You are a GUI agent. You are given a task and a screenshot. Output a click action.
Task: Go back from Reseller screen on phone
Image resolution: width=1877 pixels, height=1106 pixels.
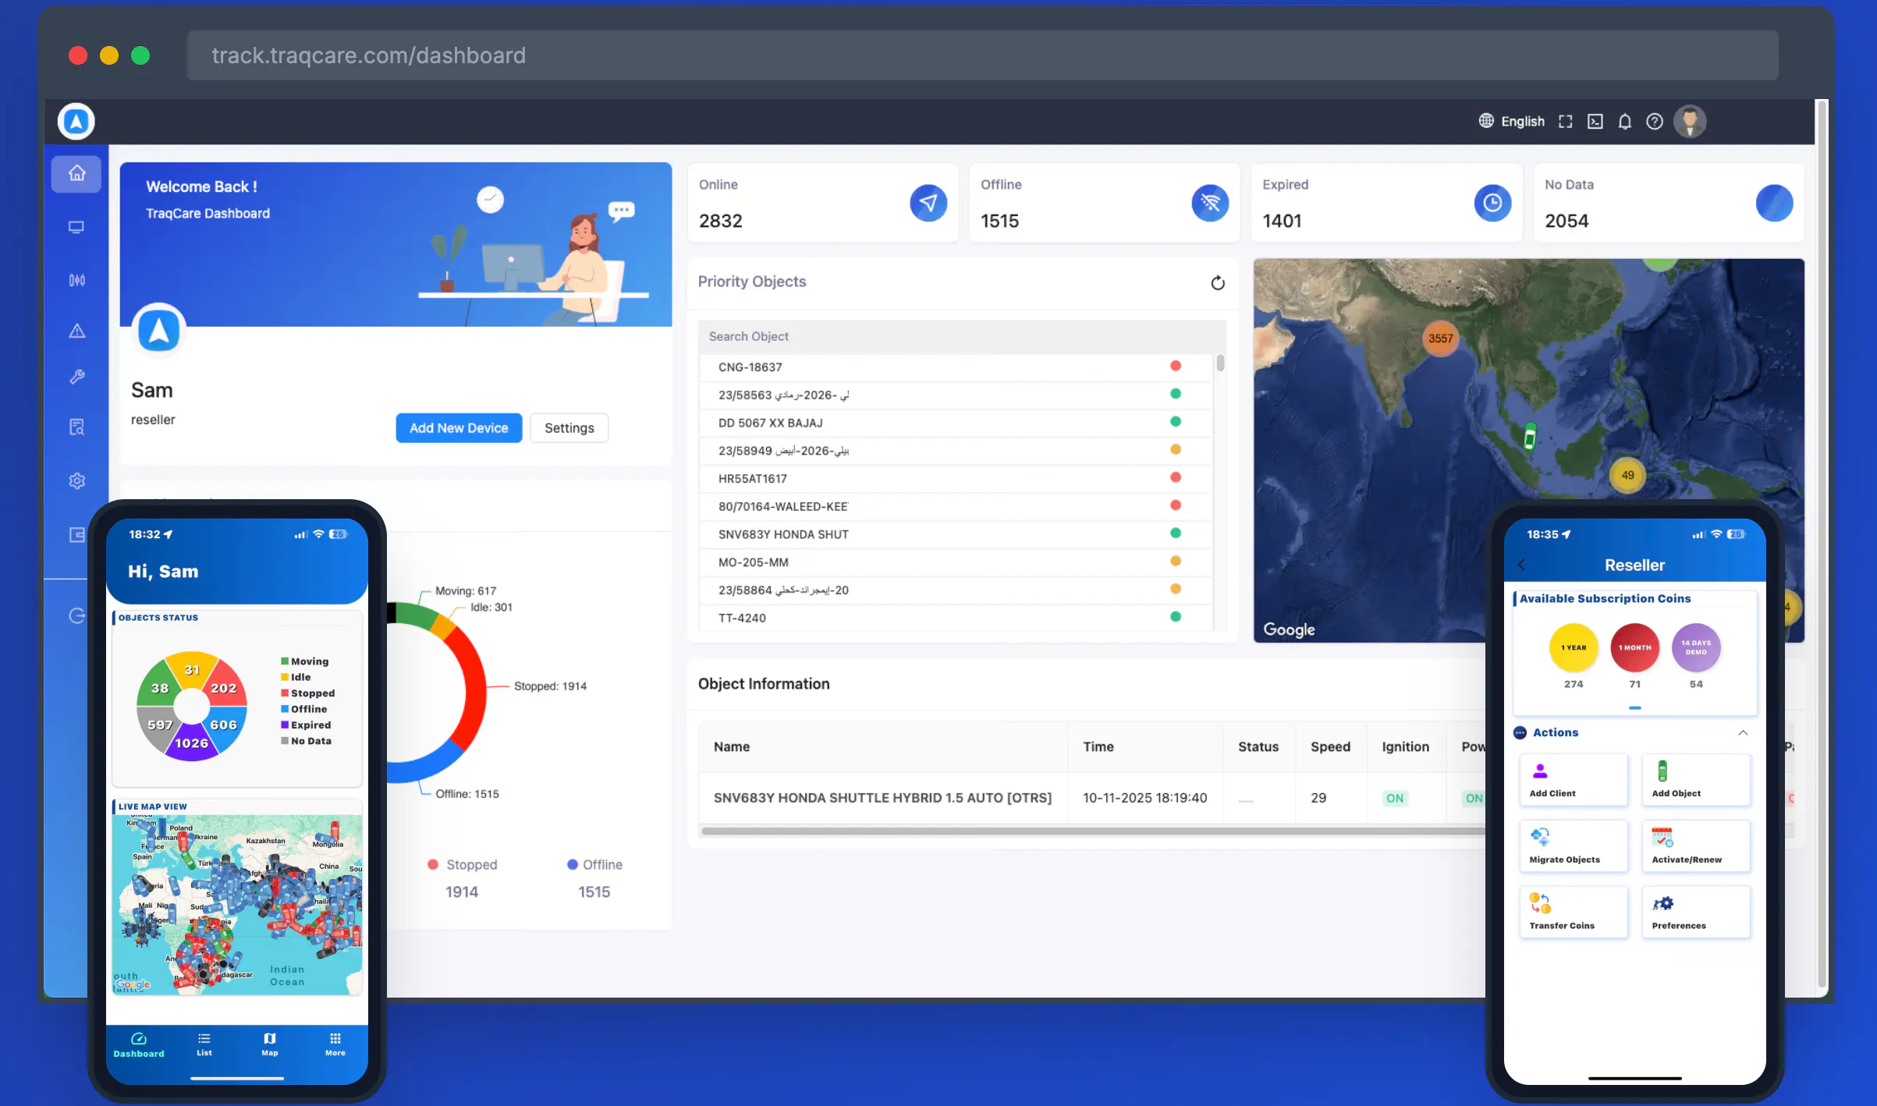pyautogui.click(x=1521, y=565)
